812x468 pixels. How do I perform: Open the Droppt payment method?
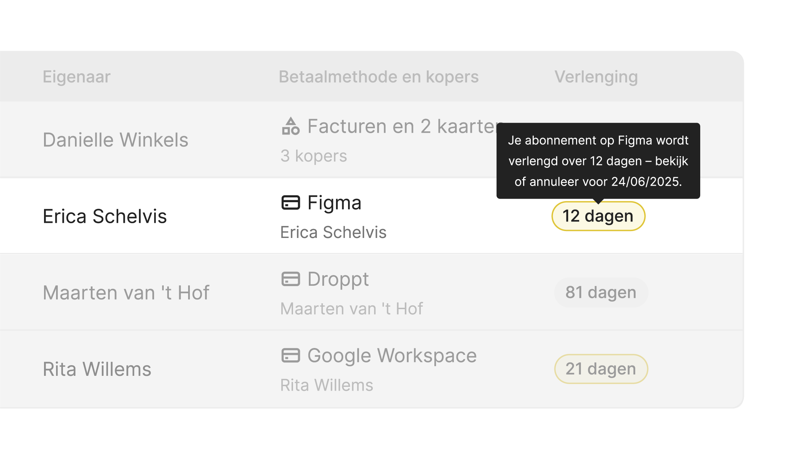coord(338,279)
